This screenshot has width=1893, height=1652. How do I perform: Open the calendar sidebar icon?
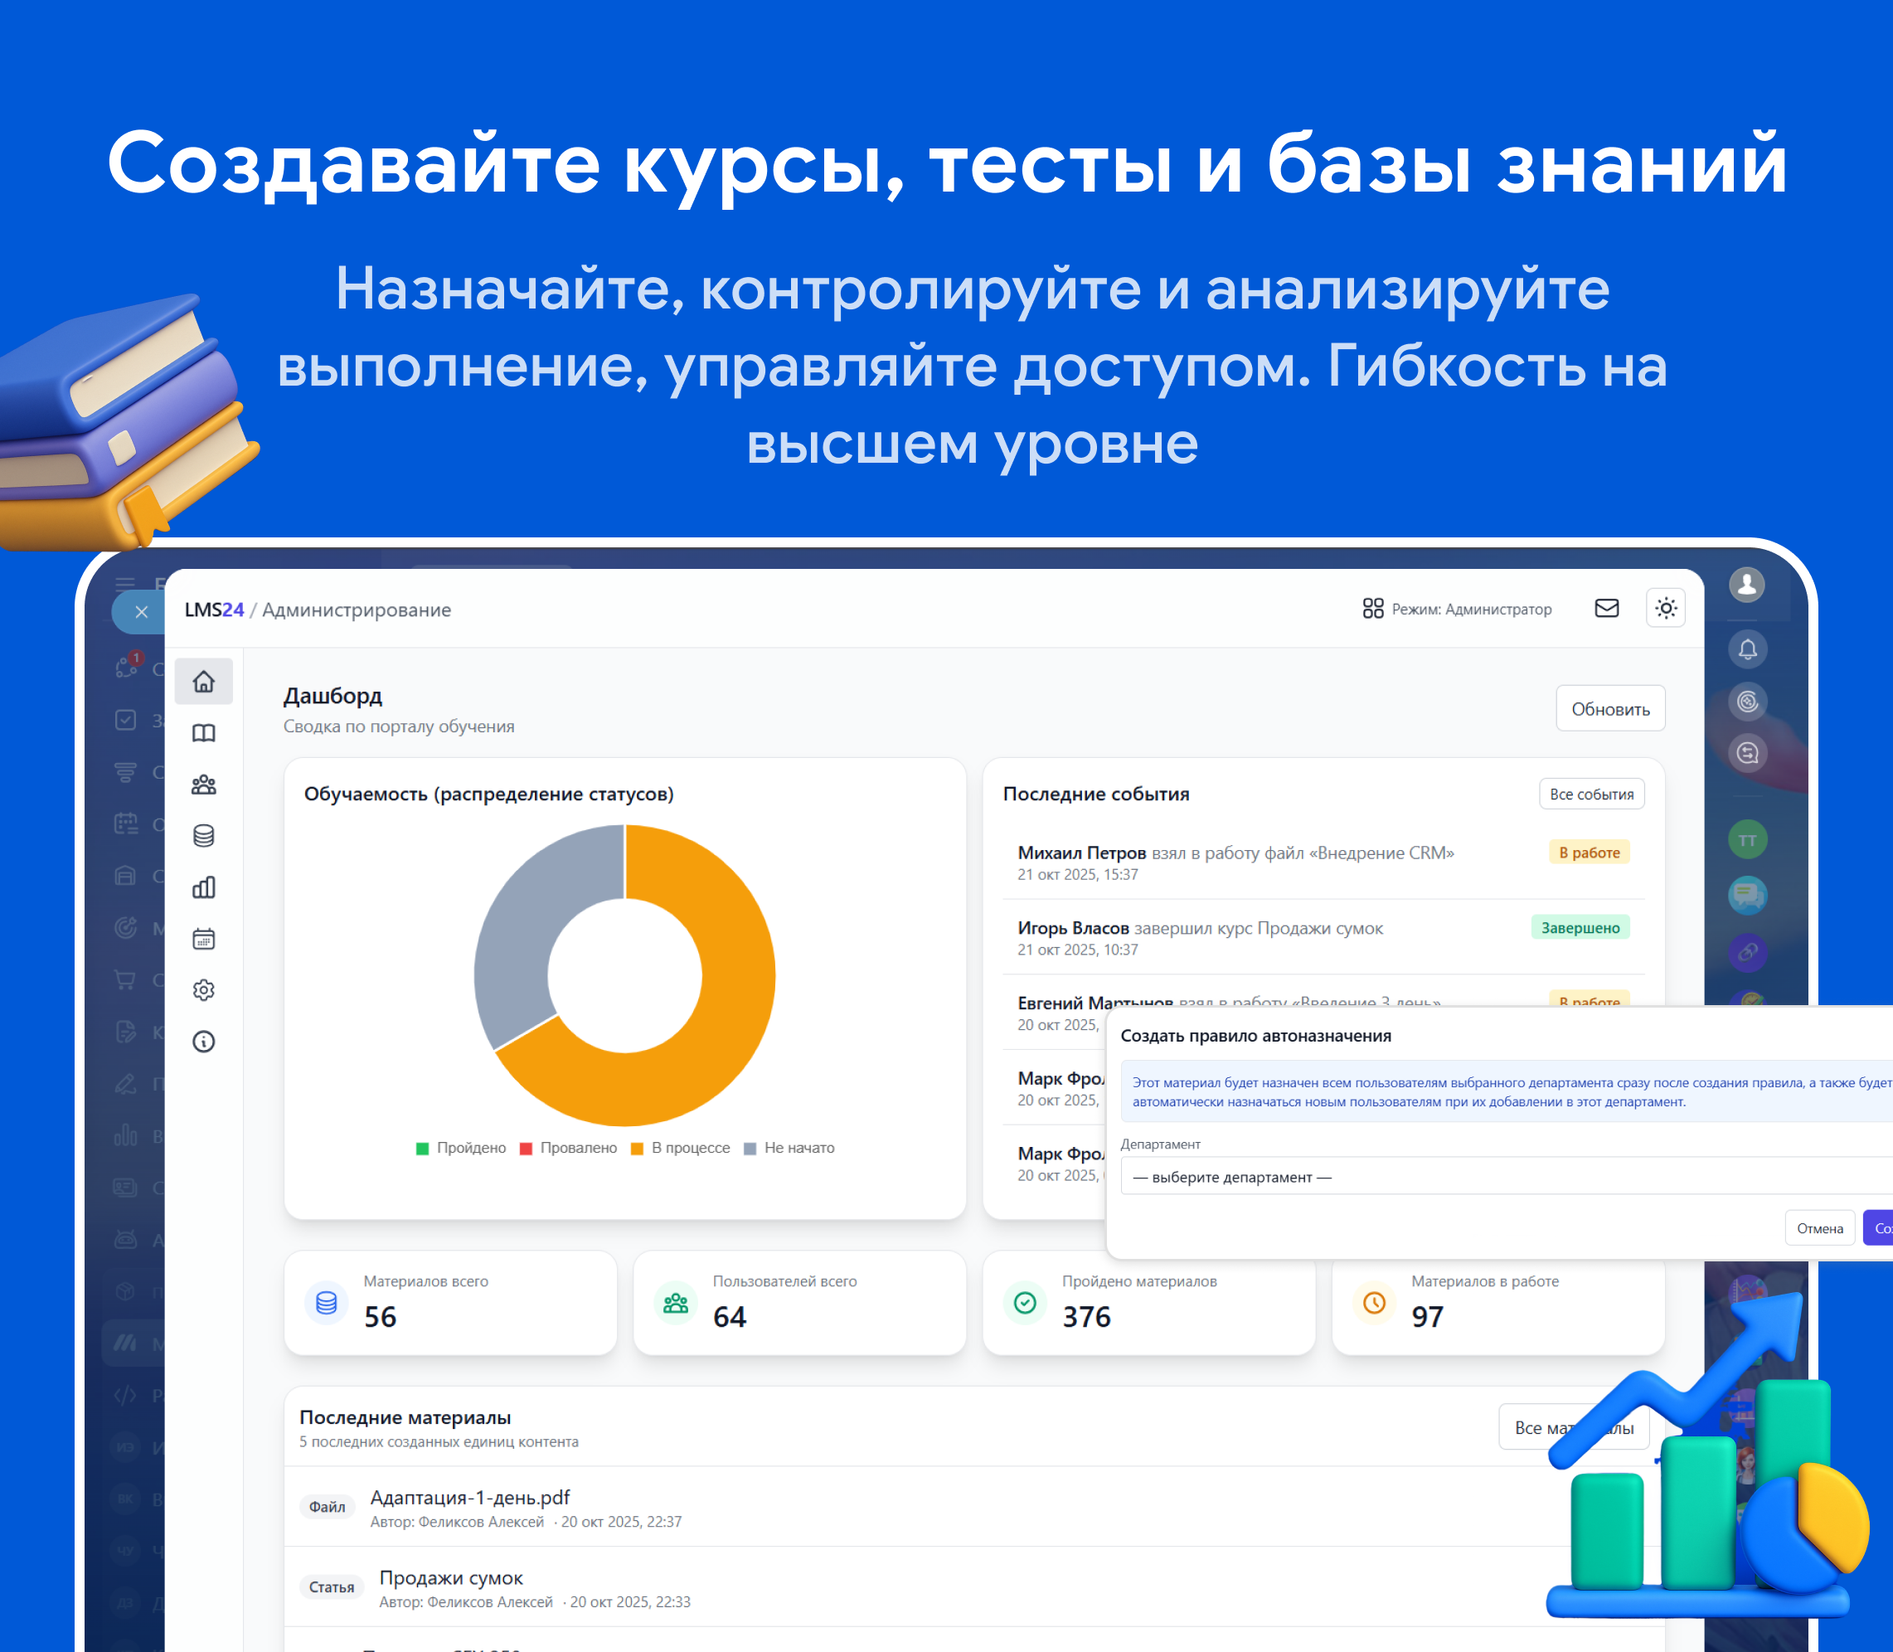204,939
